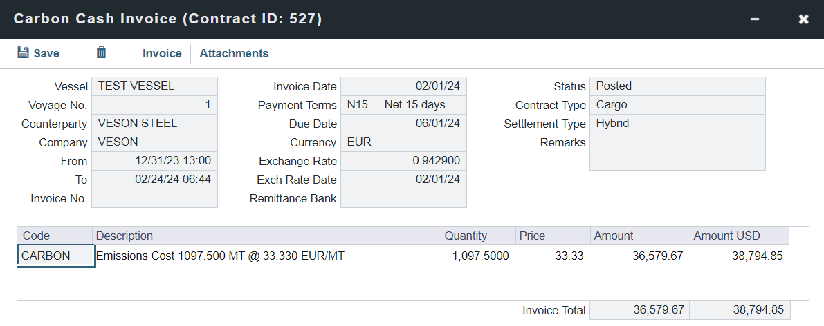The height and width of the screenshot is (326, 824).
Task: Select the CARBON code cell
Action: (x=55, y=256)
